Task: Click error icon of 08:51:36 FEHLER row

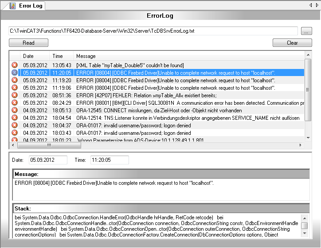Action: 15,95
